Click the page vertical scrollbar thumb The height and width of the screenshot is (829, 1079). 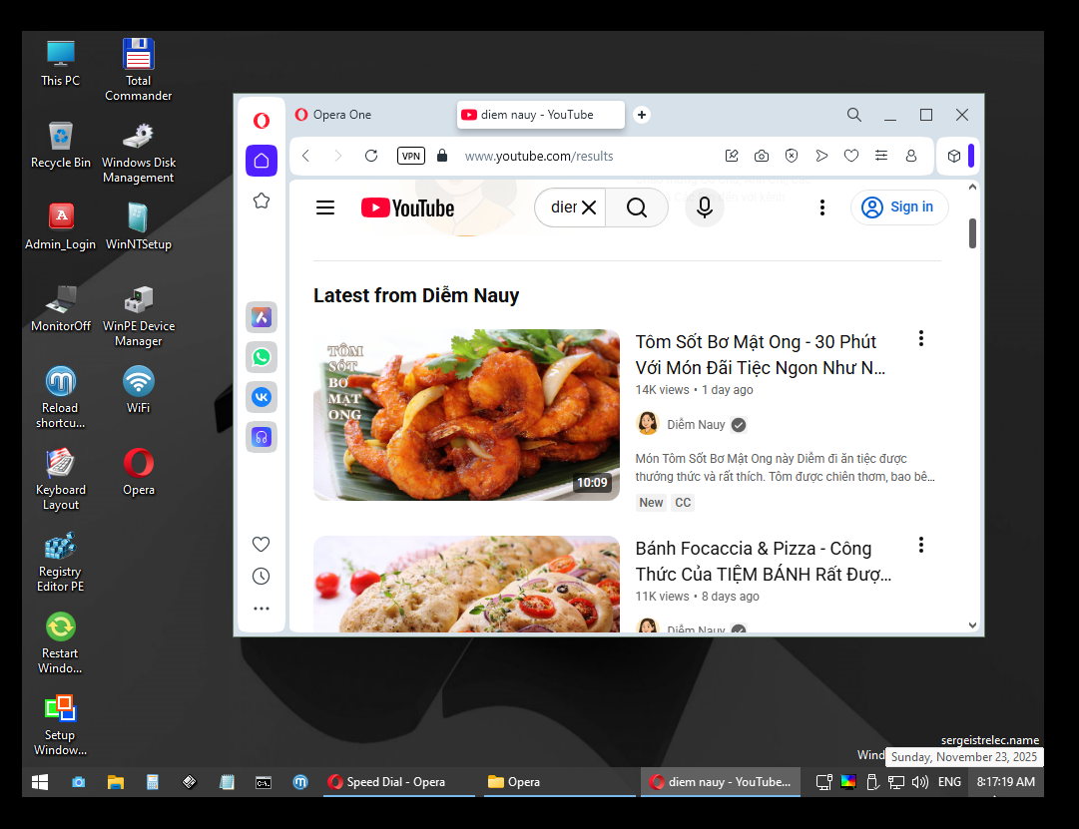click(x=972, y=233)
